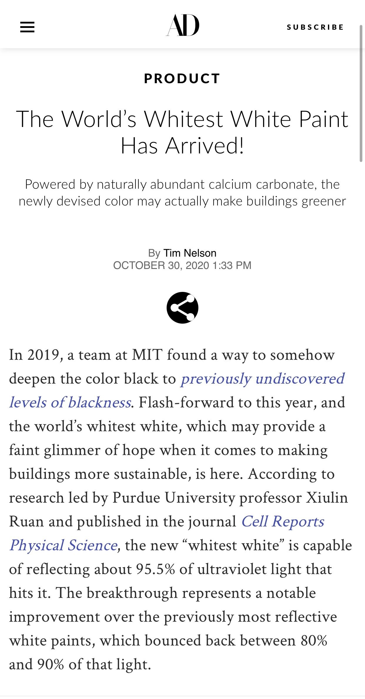Click the Subscribe button
This screenshot has width=365, height=699.
tap(315, 27)
